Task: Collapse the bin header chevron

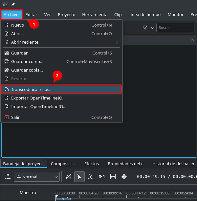Action: [192, 40]
